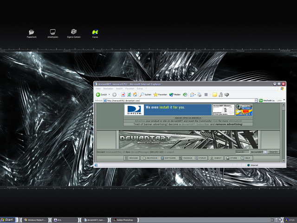Screen dimensions: 297x223
Task: Click the Trillian ad button
Action: click(x=244, y=107)
